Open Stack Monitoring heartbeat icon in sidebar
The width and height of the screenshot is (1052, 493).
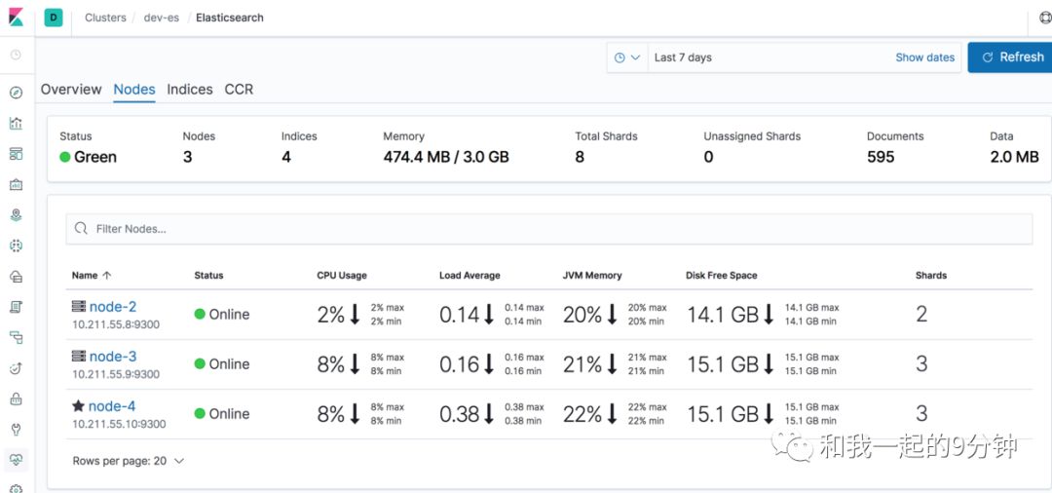16,459
